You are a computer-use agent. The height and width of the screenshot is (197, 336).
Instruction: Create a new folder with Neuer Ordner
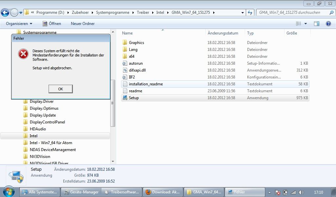click(83, 24)
